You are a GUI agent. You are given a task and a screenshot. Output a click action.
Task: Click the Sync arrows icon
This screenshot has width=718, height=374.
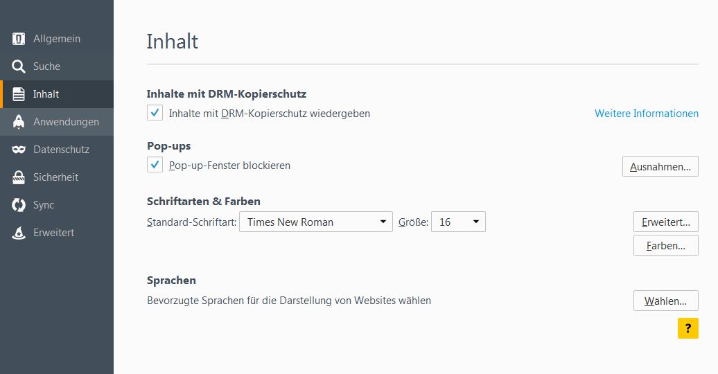pos(19,205)
